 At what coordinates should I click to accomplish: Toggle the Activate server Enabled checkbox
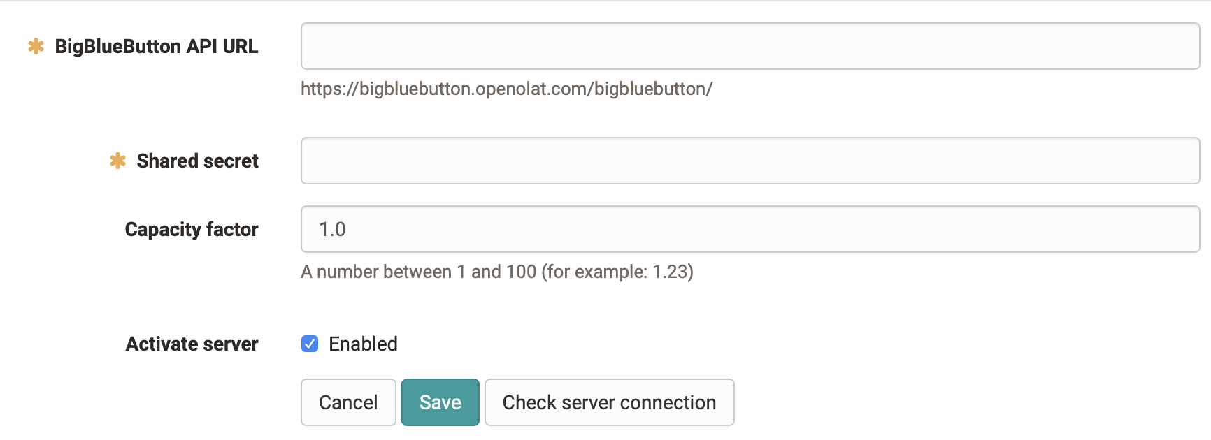tap(310, 344)
